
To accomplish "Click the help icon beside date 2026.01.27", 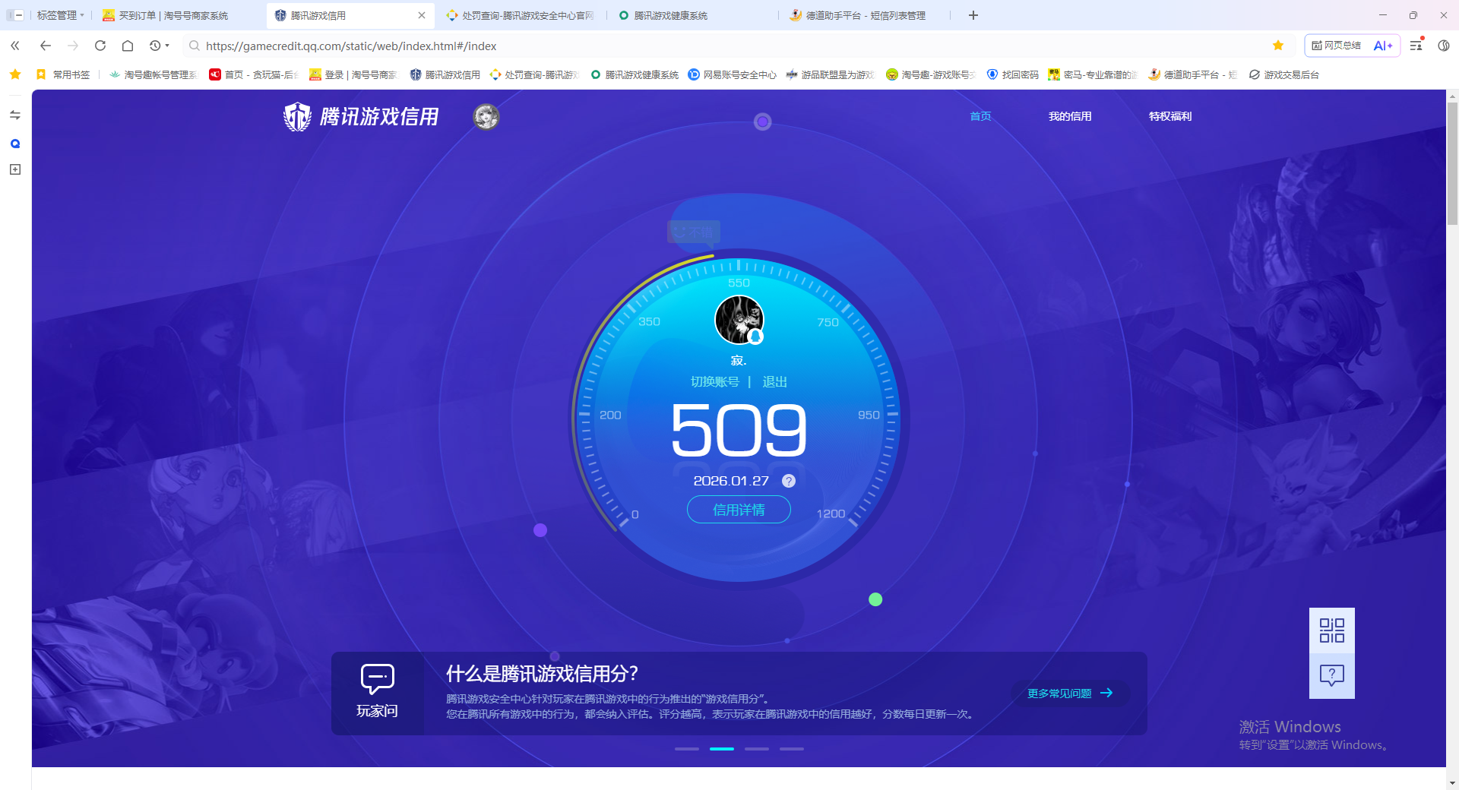I will pos(789,480).
